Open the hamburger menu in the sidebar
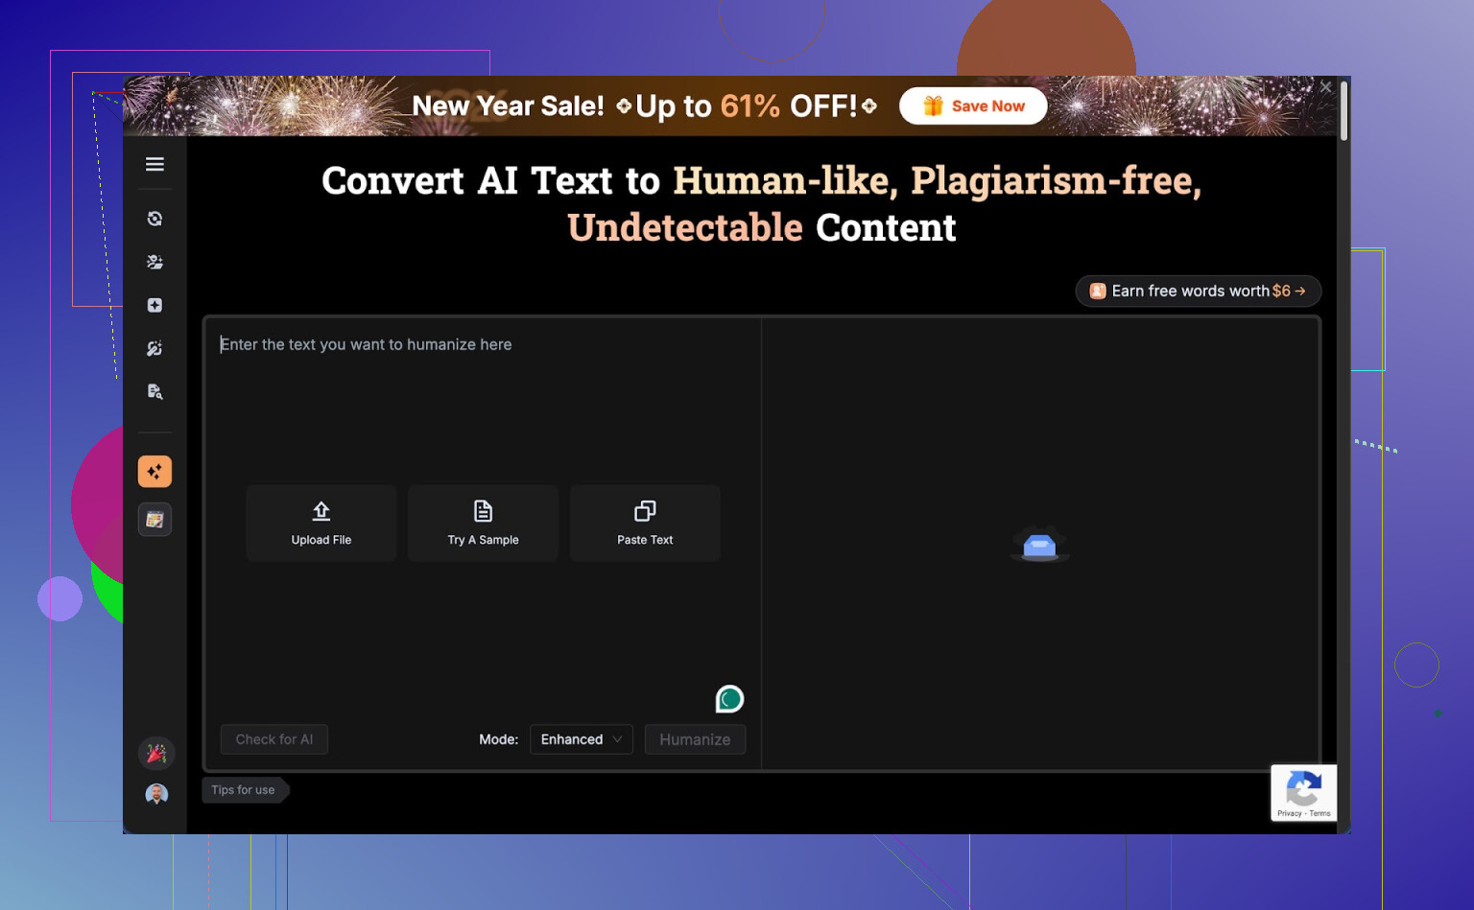Viewport: 1474px width, 910px height. pyautogui.click(x=155, y=164)
